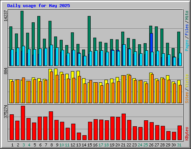
Task: Click the red KBytes bar for day 1
Action: point(12,127)
